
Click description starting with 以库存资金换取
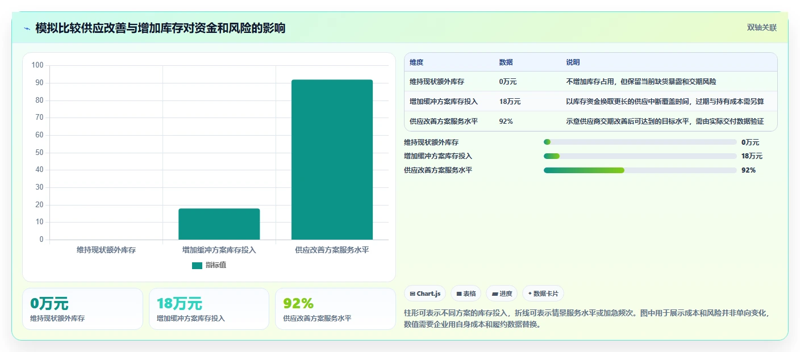pyautogui.click(x=665, y=102)
